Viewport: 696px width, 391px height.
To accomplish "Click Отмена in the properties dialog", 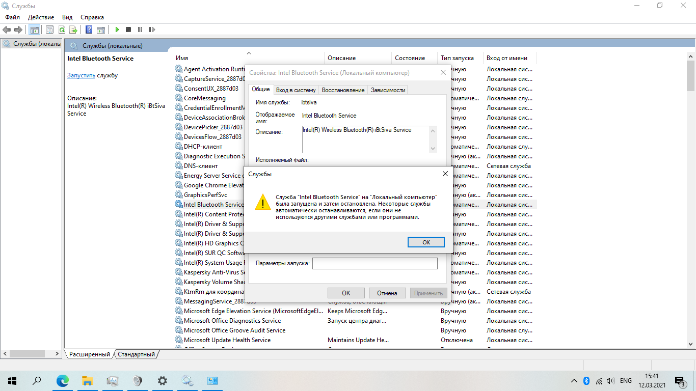I will [x=387, y=293].
